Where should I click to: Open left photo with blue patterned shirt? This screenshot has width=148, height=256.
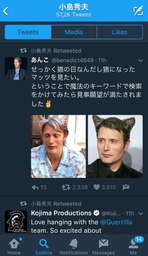click(x=59, y=147)
